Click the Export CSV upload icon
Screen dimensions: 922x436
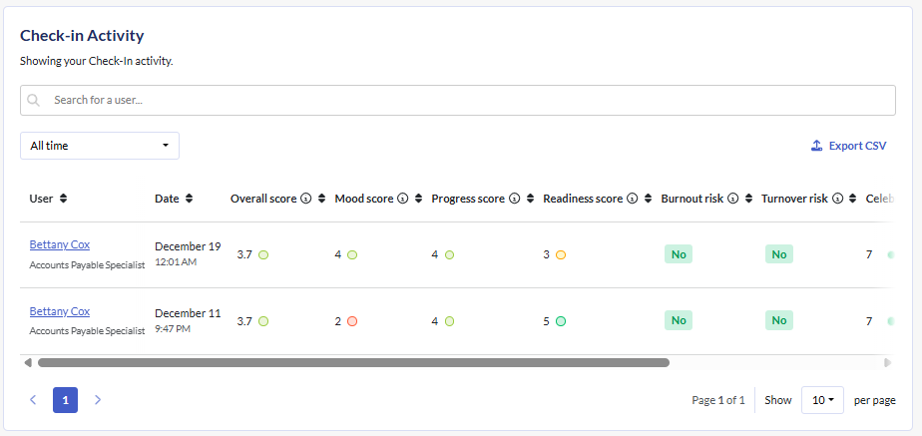pyautogui.click(x=816, y=146)
